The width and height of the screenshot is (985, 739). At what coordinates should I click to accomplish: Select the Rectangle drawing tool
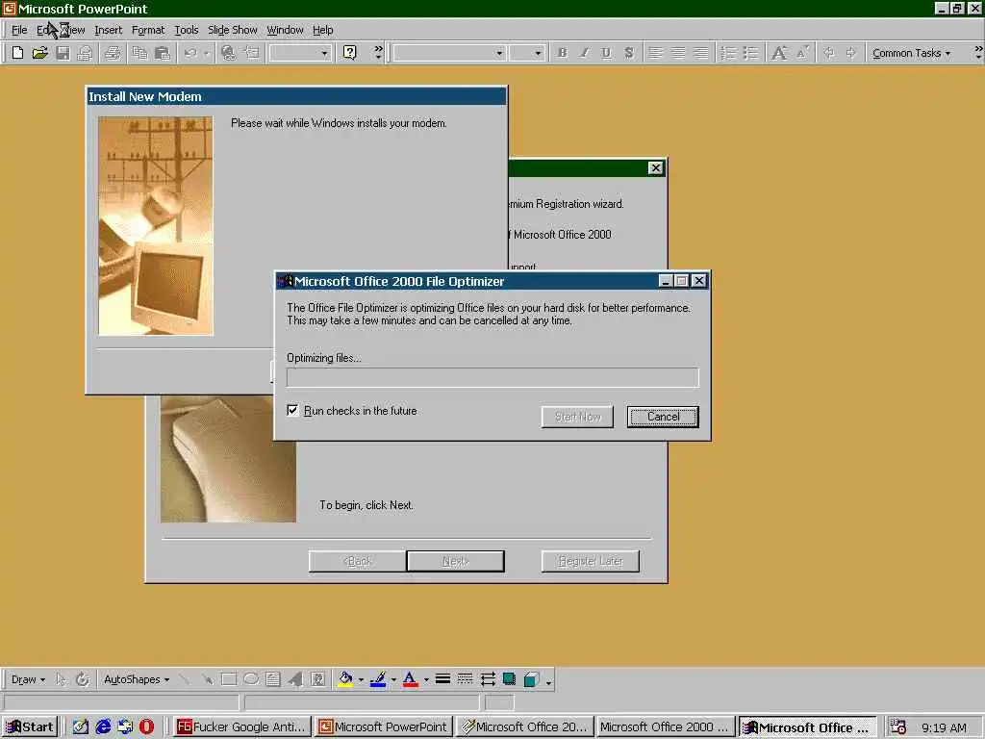point(229,678)
